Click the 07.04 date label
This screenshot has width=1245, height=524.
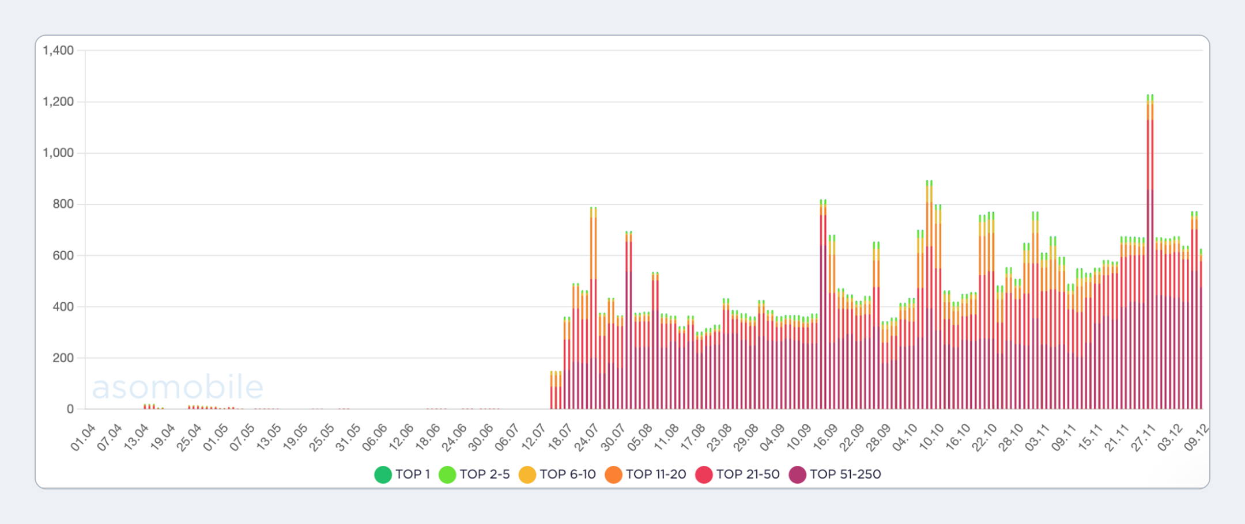click(x=110, y=438)
